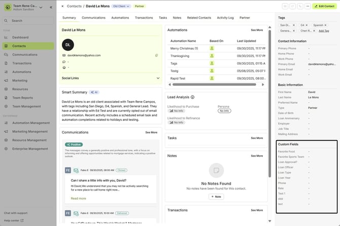Collapse the sidebar with double-chevron icon

coord(51,7)
